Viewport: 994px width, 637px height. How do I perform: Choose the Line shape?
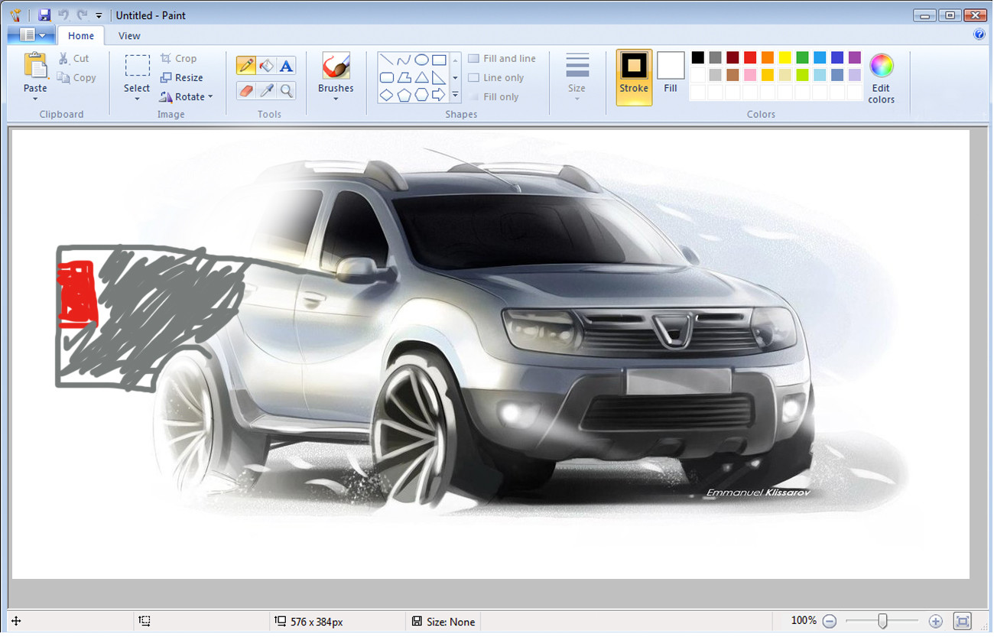(387, 60)
